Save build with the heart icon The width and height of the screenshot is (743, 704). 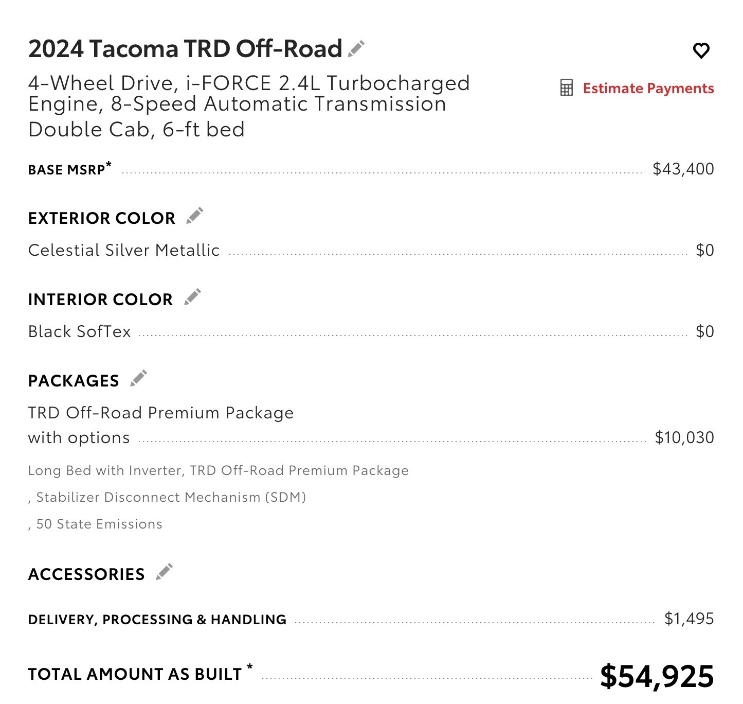pos(701,50)
